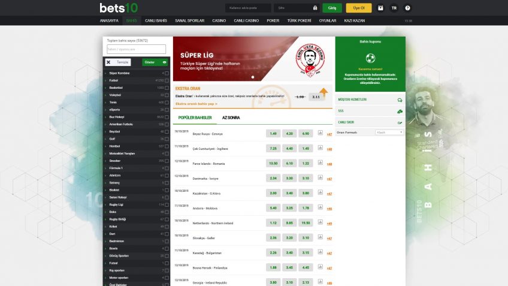Click the green Göster button
Viewport: 508px width, 286px height.
155,62
